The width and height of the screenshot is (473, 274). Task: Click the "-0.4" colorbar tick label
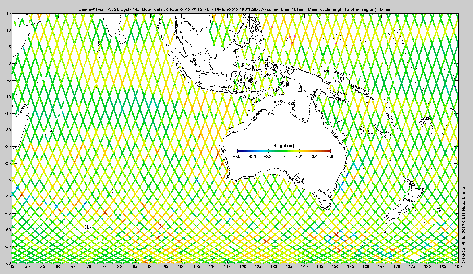(x=252, y=156)
